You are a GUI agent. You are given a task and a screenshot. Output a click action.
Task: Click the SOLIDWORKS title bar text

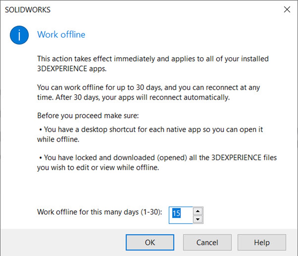27,10
